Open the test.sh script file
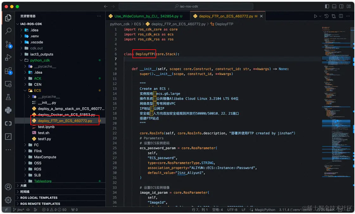Viewport: 355px width, 214px height. (x=43, y=133)
